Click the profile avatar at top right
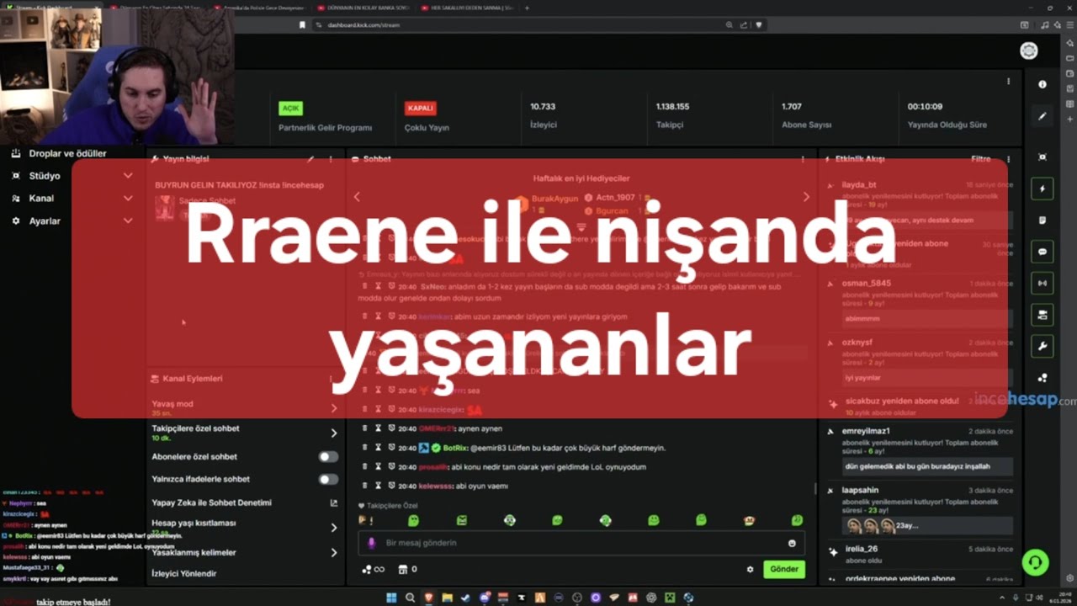 pos(1029,50)
